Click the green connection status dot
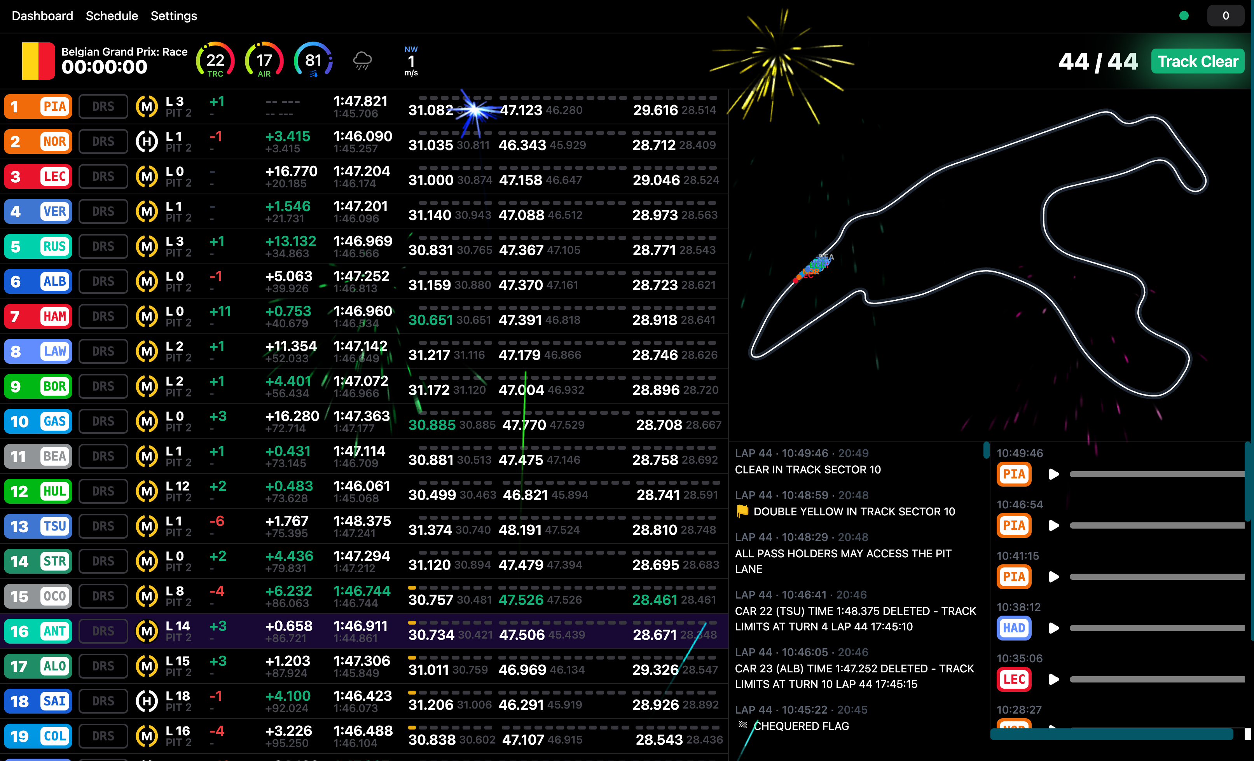Viewport: 1254px width, 761px height. pyautogui.click(x=1184, y=16)
